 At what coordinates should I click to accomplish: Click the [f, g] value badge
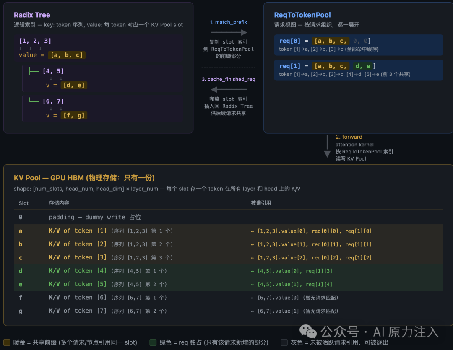(x=74, y=116)
